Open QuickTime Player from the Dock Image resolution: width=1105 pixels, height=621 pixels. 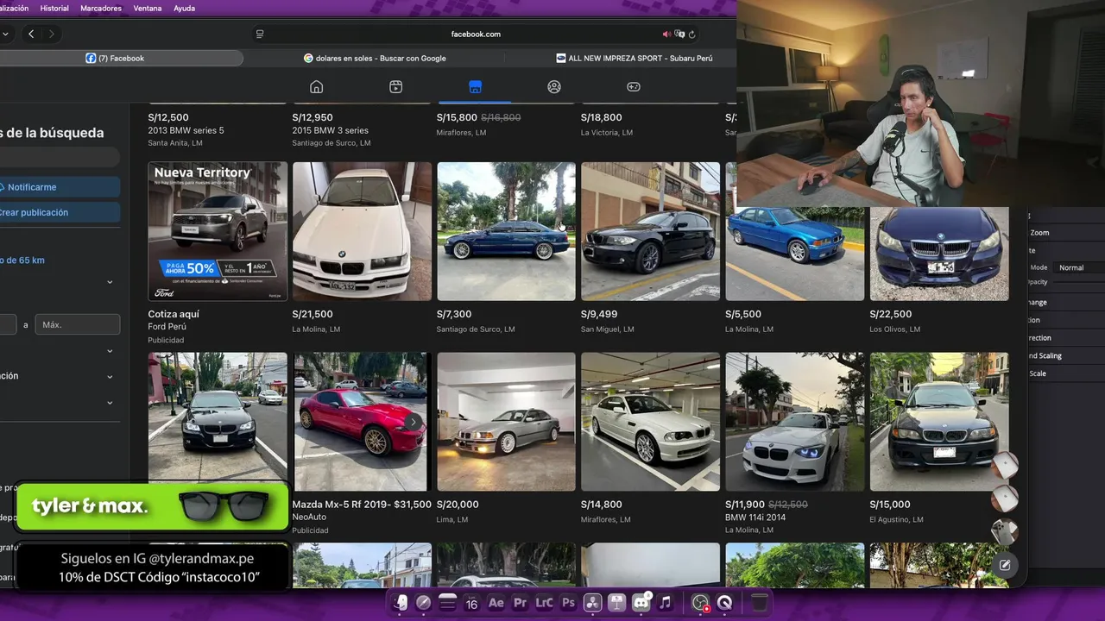click(x=724, y=603)
